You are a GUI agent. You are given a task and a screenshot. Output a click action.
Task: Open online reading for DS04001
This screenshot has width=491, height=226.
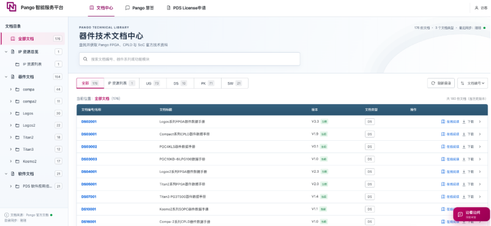(450, 171)
